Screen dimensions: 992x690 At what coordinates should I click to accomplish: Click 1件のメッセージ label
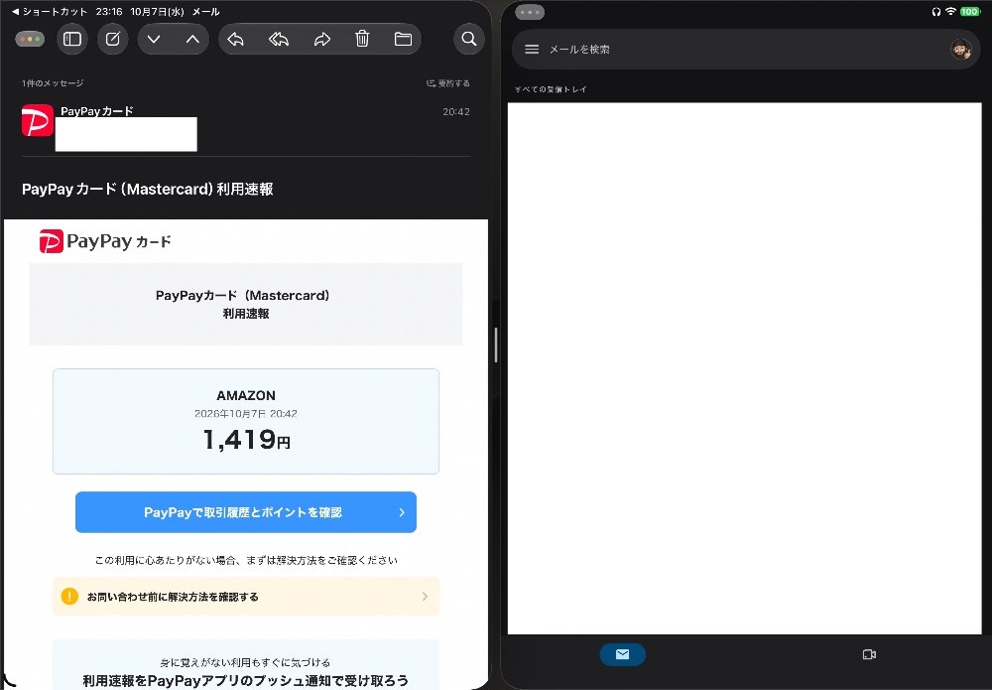pyautogui.click(x=53, y=83)
